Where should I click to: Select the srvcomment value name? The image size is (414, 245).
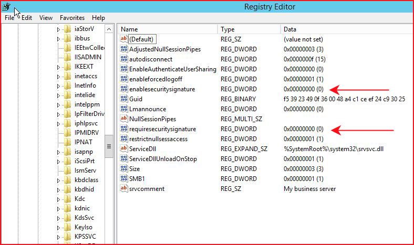147,189
